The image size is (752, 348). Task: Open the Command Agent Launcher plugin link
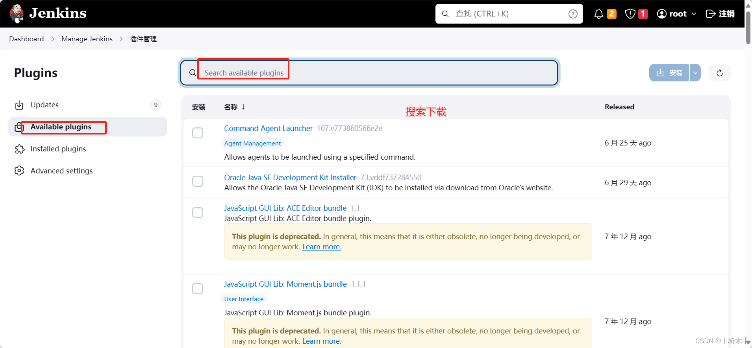[x=268, y=128]
